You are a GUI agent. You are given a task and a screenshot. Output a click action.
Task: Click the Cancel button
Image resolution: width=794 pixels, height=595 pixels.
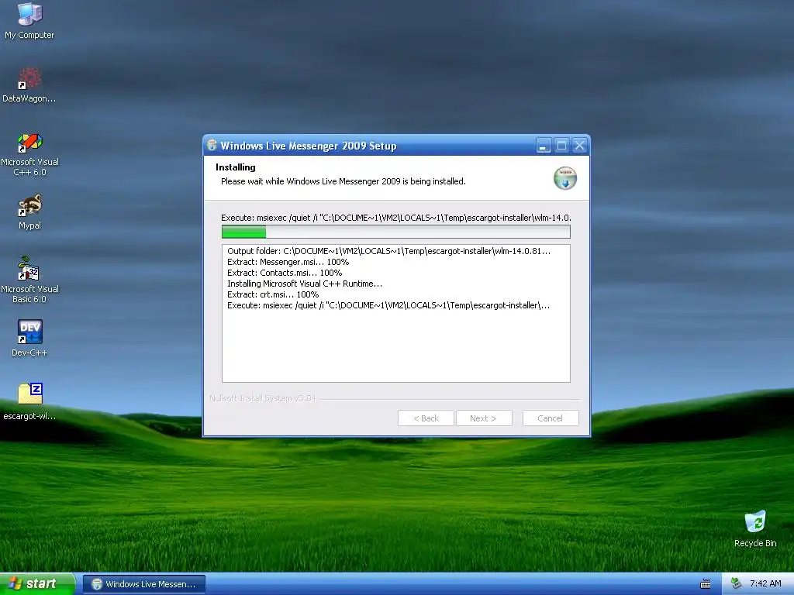coord(551,418)
